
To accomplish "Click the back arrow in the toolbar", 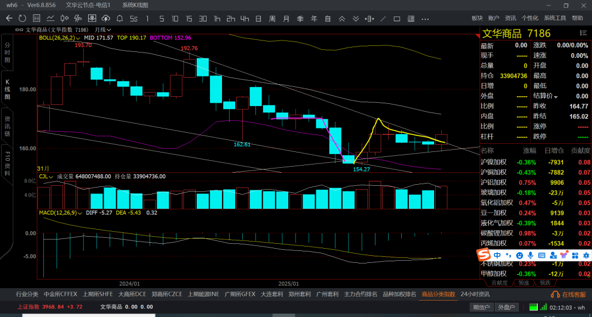I will click(9, 19).
